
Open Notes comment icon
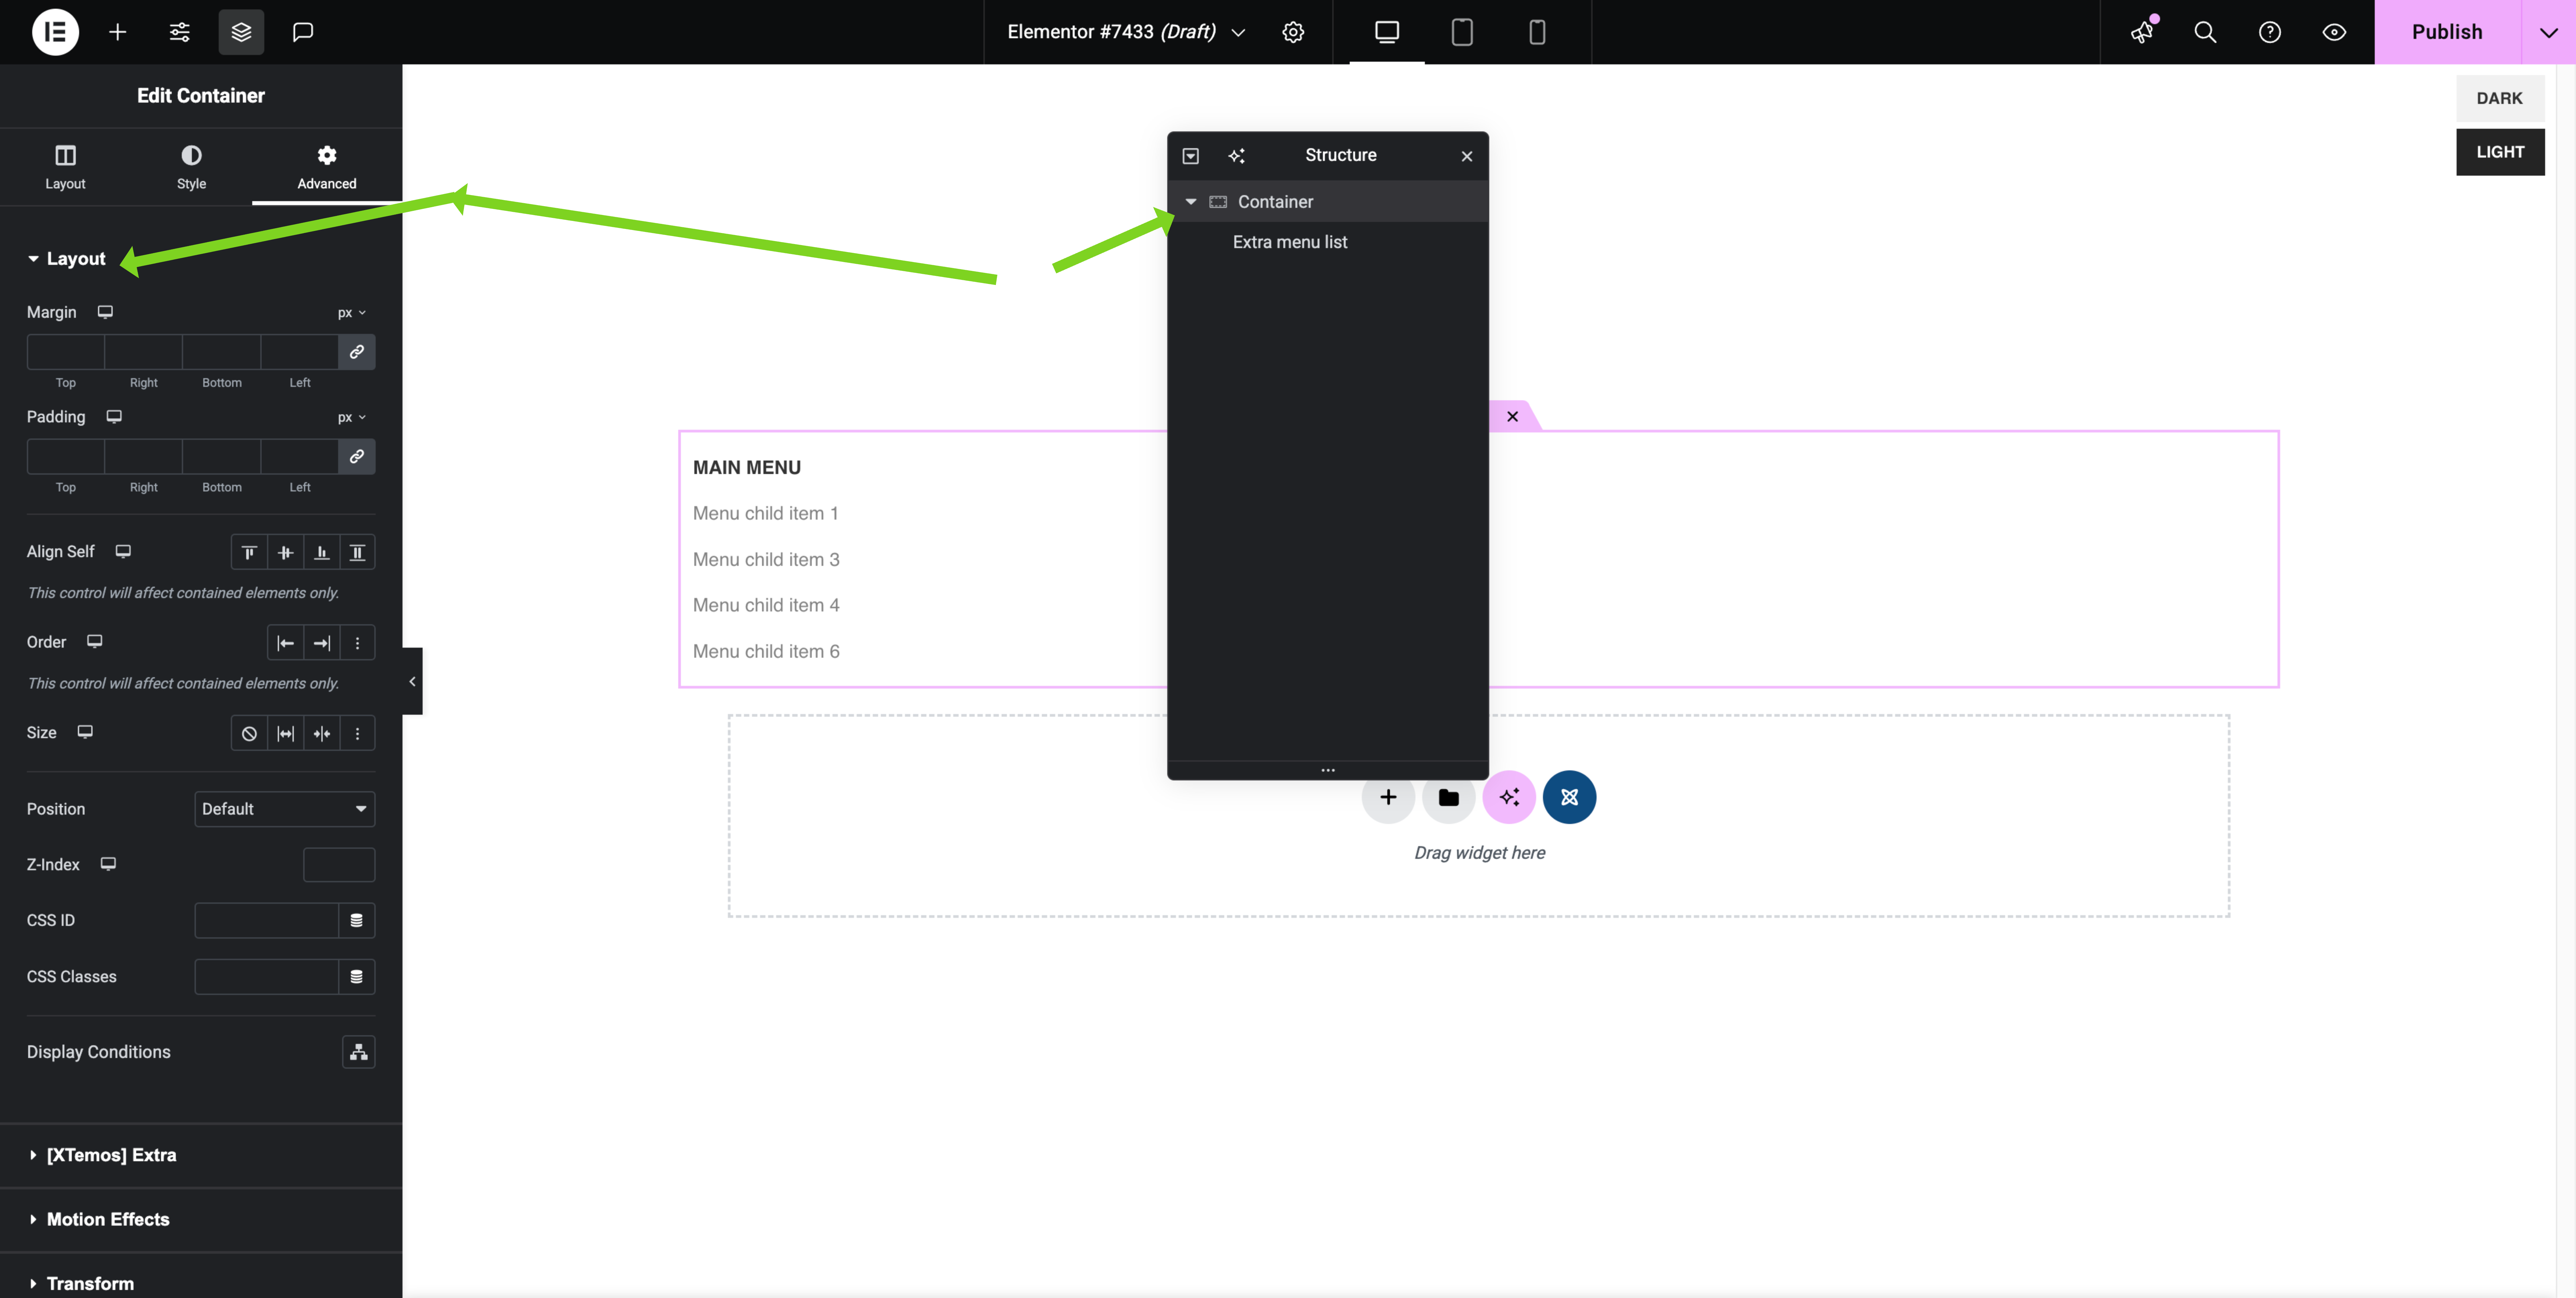tap(303, 32)
